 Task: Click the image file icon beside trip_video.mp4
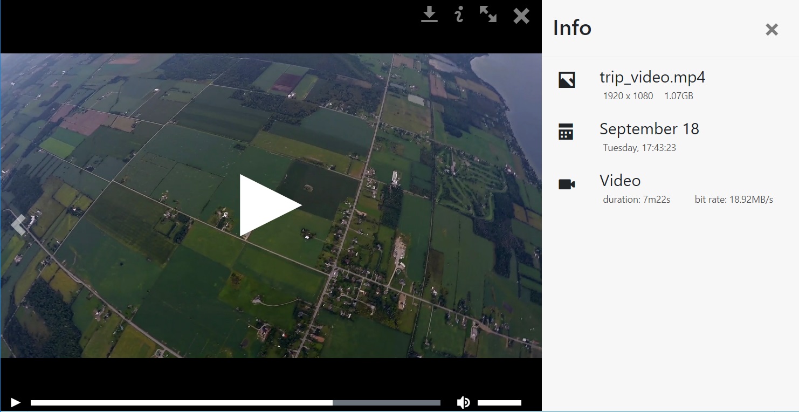pos(567,80)
